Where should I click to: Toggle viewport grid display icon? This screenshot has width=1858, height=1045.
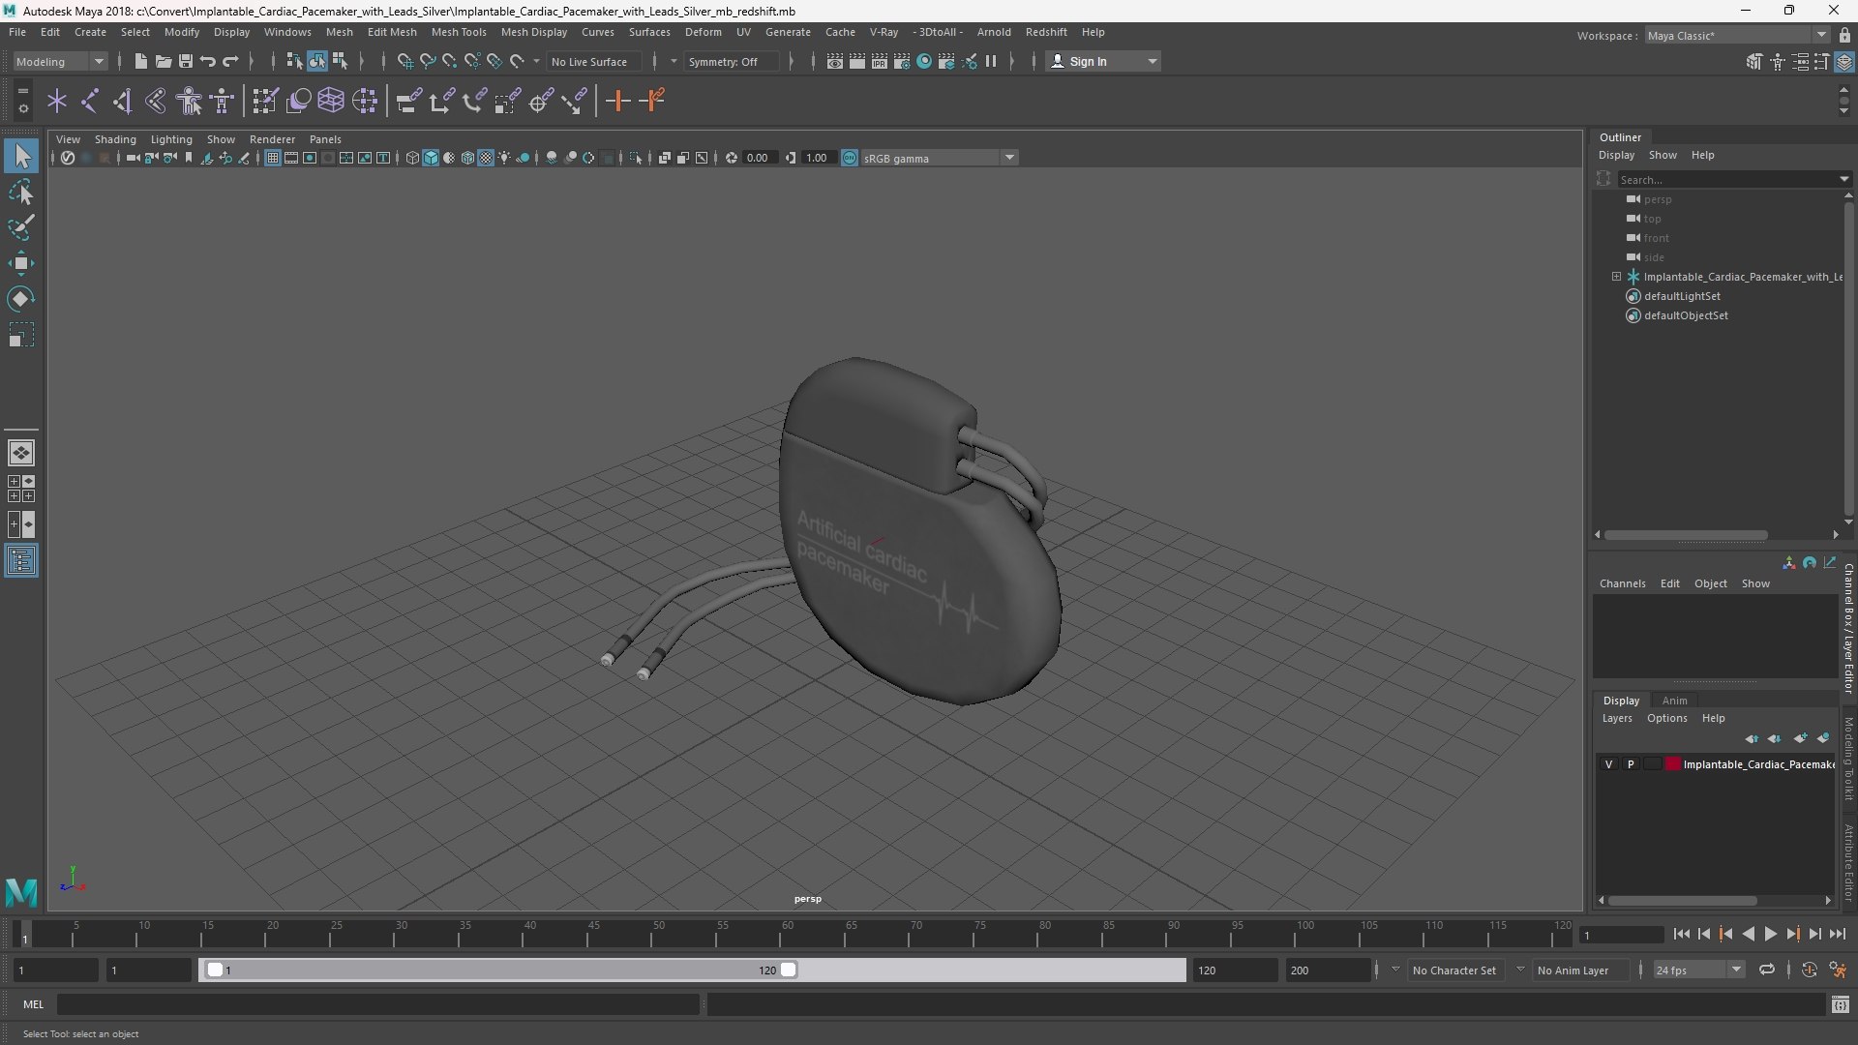(273, 158)
